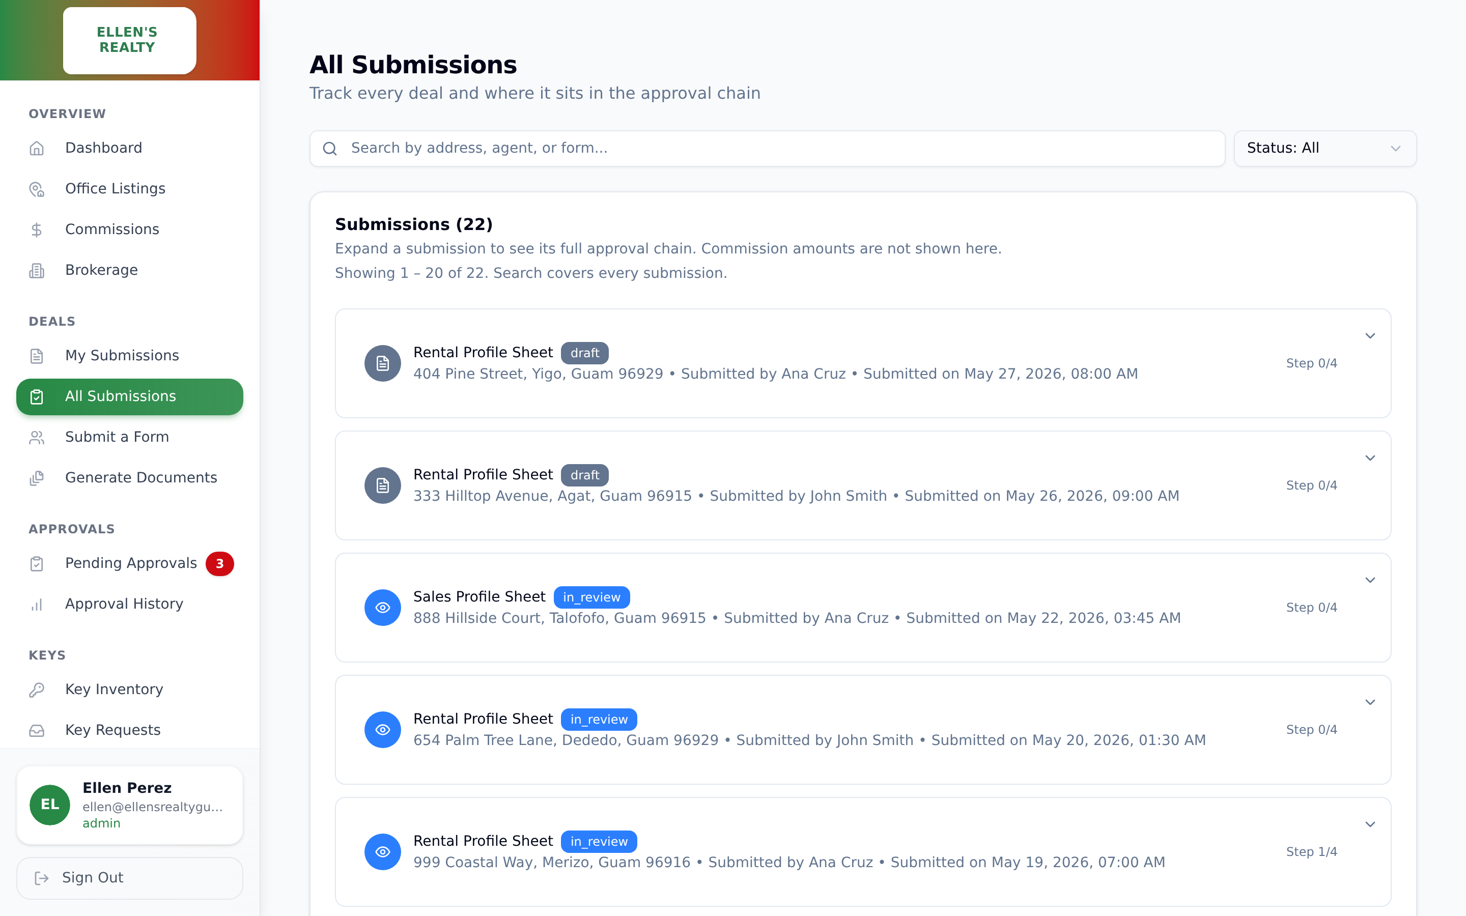Screen dimensions: 1466x916
Task: Click eye icon for 999 Coastal Way
Action: click(x=383, y=852)
